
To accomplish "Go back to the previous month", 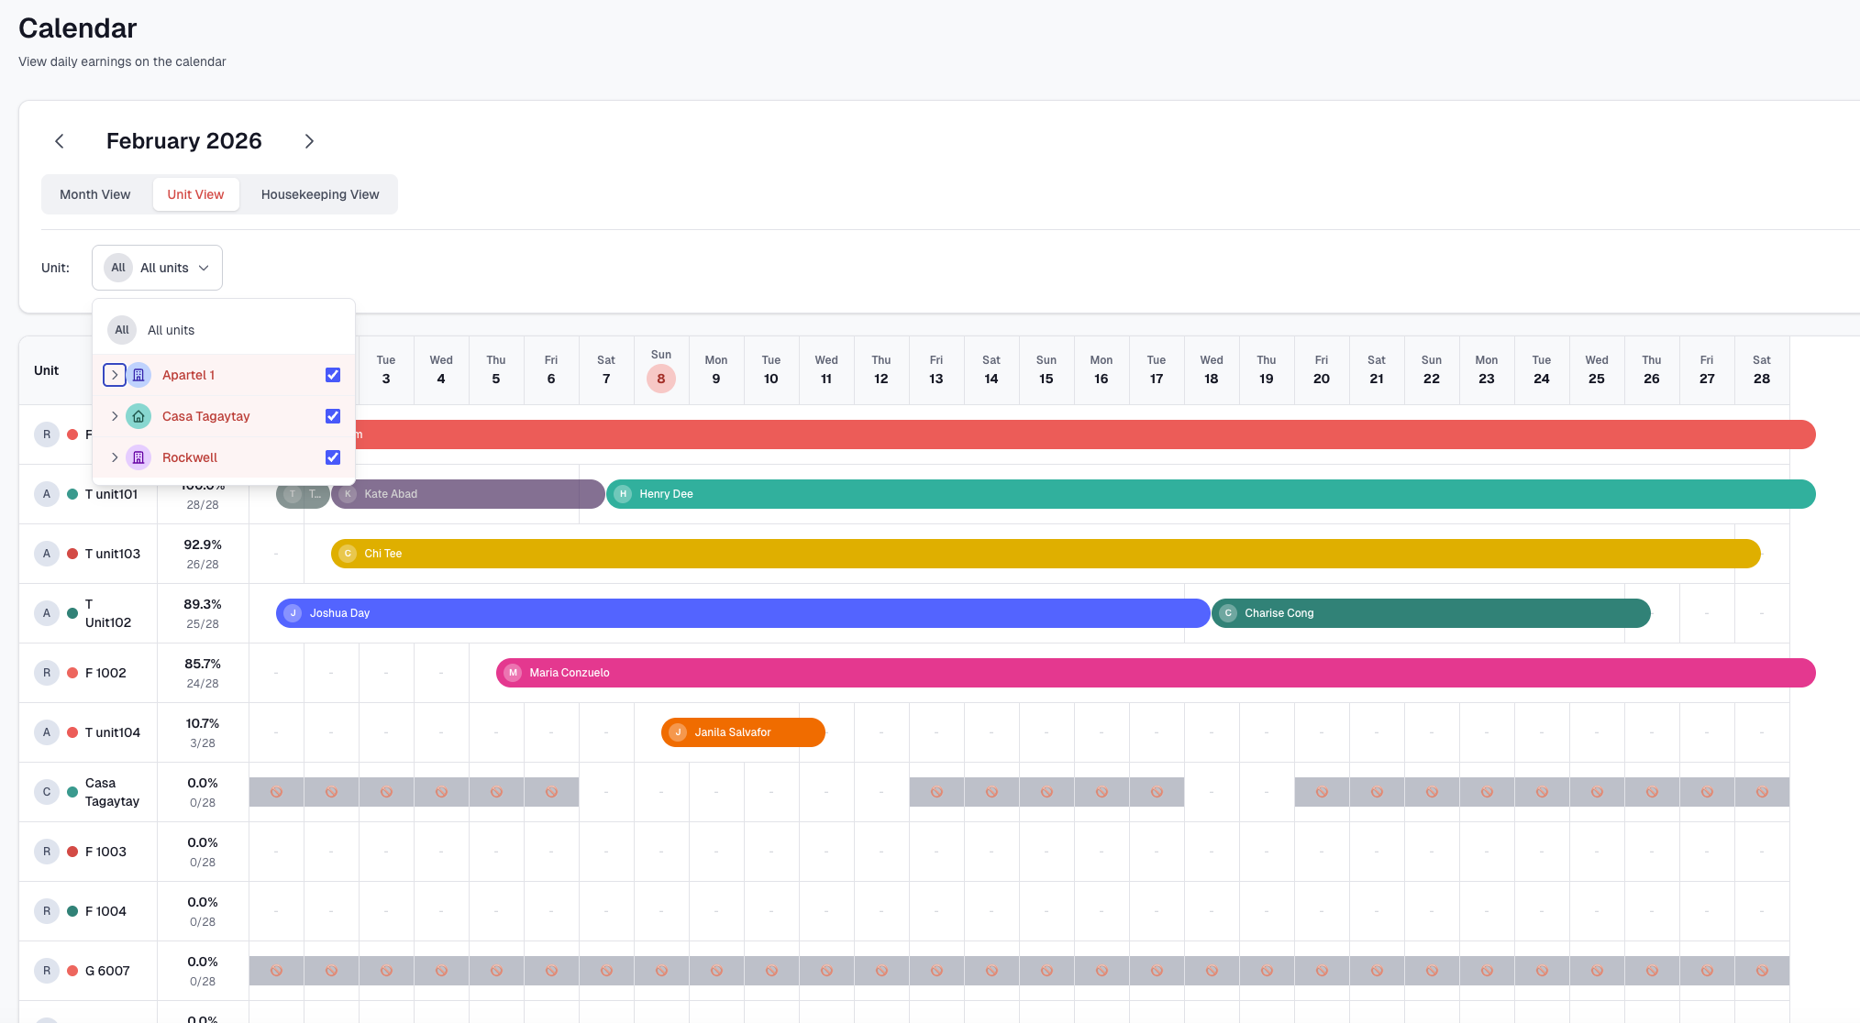I will (59, 140).
